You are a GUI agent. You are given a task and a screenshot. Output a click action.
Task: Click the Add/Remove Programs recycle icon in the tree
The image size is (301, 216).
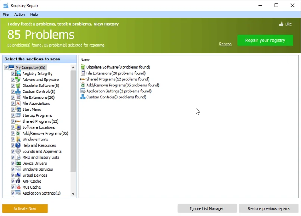[x=18, y=133]
